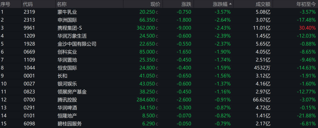
Task: Click the red 30.40% year-to-date value
Action: [307, 28]
